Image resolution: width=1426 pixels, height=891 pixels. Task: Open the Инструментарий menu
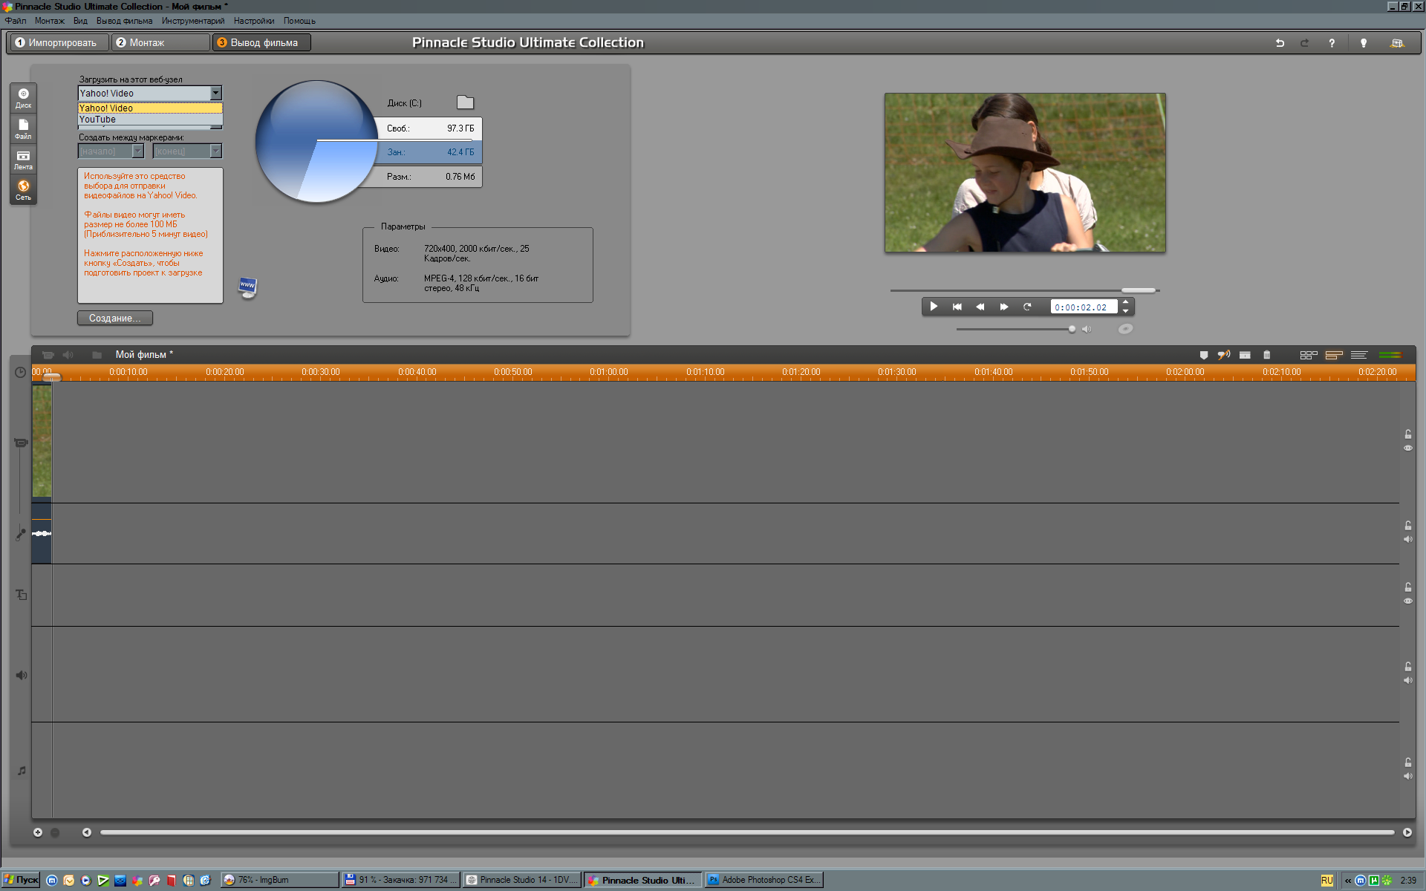(x=193, y=21)
